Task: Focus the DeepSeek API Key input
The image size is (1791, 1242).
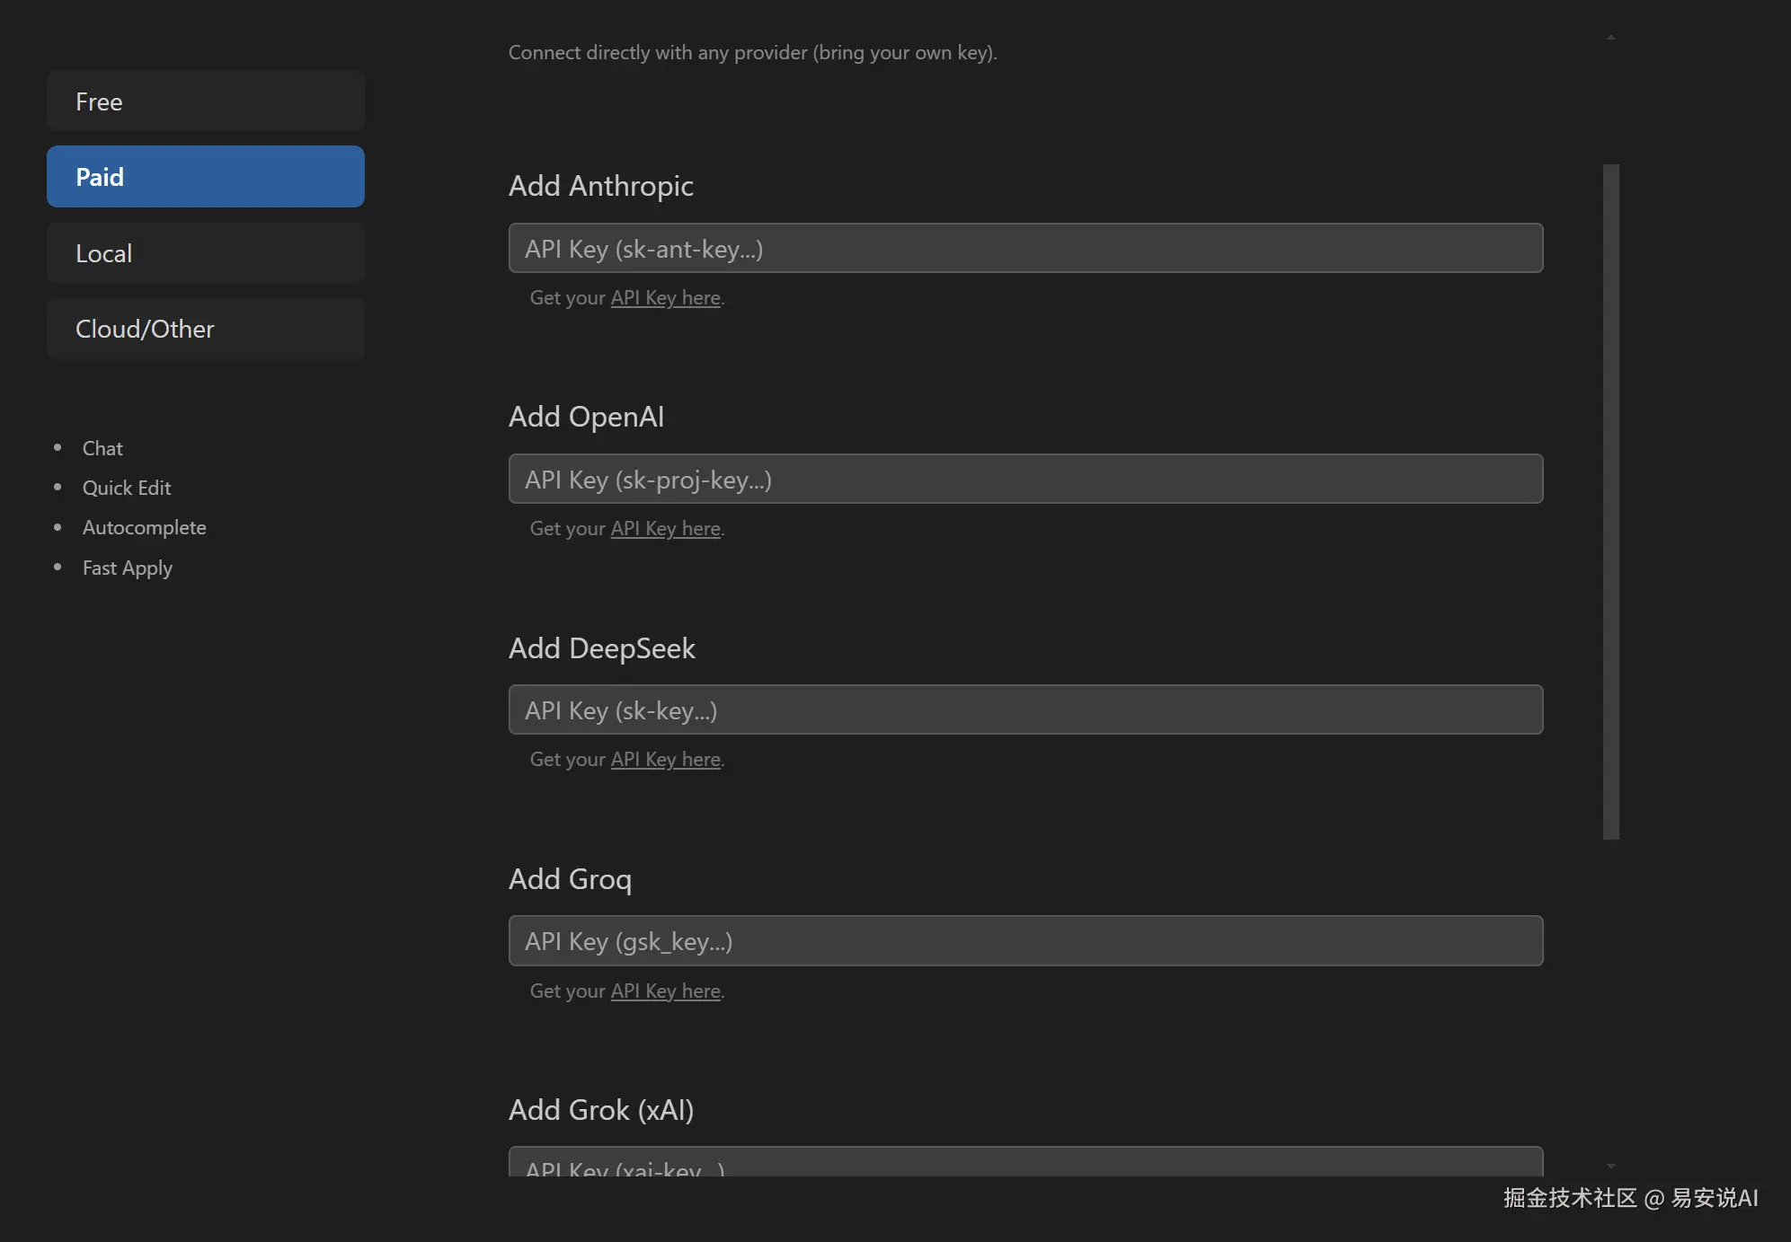Action: [x=1024, y=710]
